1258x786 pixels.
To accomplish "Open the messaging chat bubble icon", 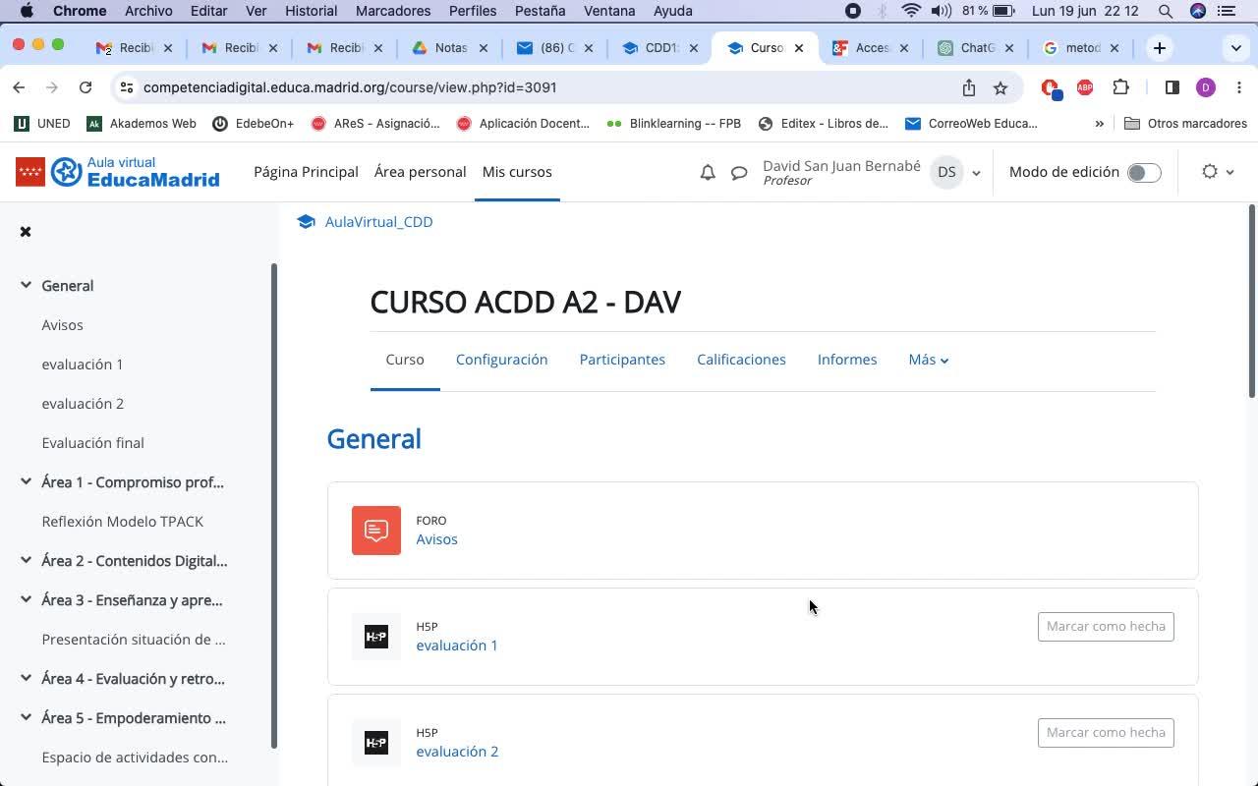I will click(x=739, y=173).
